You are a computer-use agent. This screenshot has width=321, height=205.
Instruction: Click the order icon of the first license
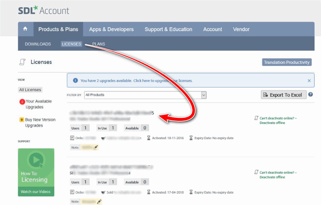tap(72, 138)
